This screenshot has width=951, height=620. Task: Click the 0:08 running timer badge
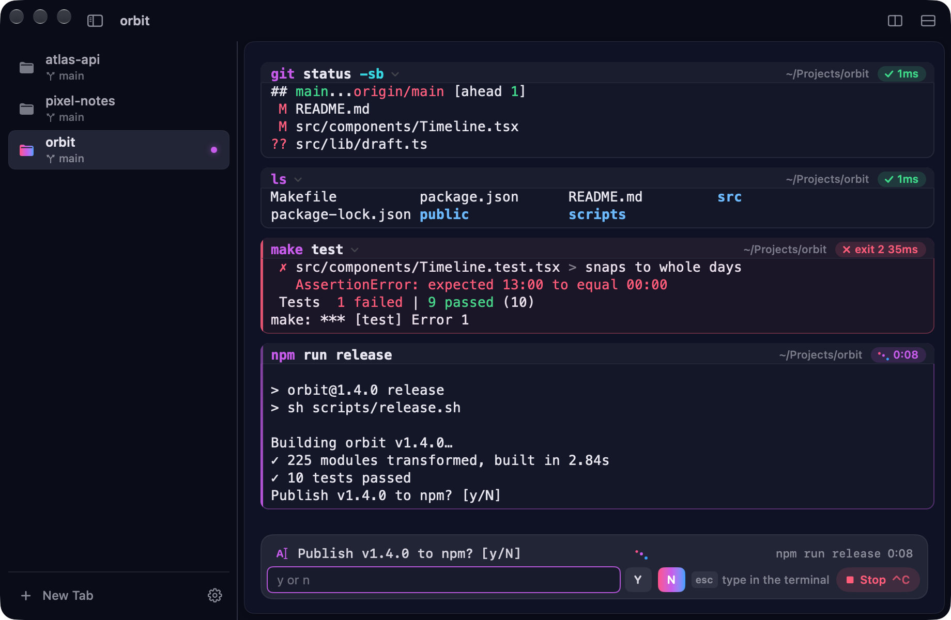pyautogui.click(x=898, y=355)
